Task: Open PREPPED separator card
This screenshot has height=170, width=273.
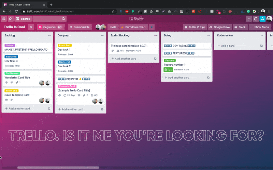Action: pyautogui.click(x=81, y=79)
